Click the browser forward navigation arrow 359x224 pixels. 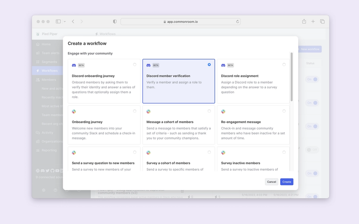(x=81, y=21)
